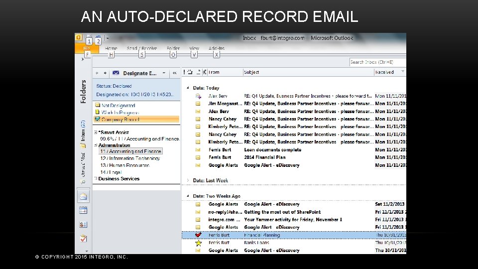Open Mail view in navigation sidebar
Viewport: 478px width, 269px height.
pos(83,196)
